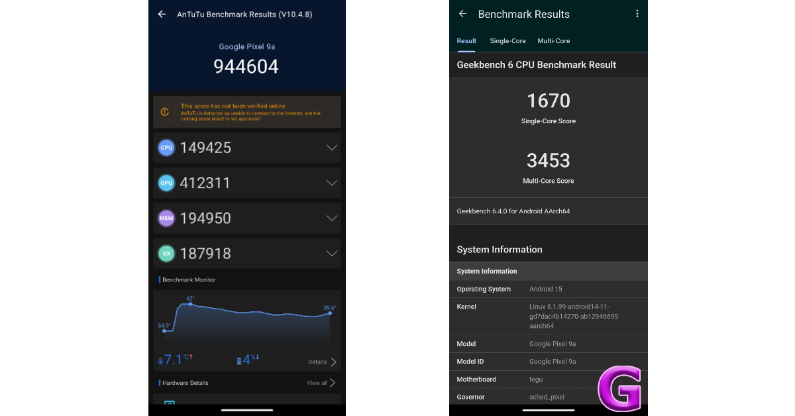Tap the 42° peak point on temperature graph
This screenshot has height=416, width=795.
click(190, 303)
